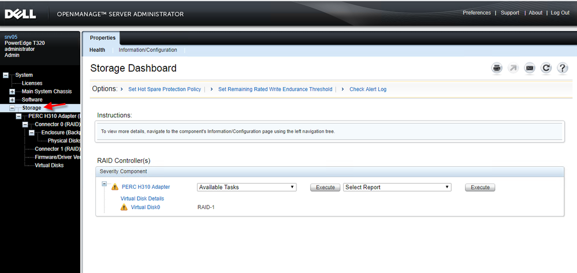This screenshot has height=273, width=577.
Task: Collapse the Storage tree node
Action: 12,108
